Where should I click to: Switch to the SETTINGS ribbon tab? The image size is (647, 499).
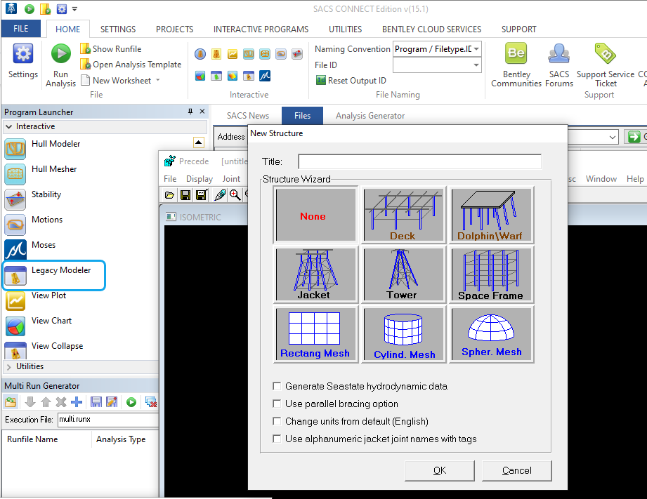pyautogui.click(x=118, y=29)
